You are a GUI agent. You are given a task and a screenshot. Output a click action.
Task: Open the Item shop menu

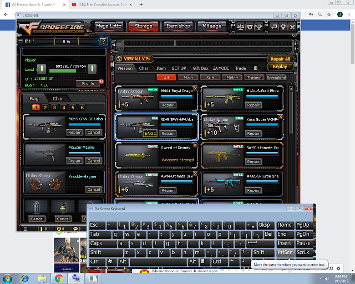pos(178,26)
